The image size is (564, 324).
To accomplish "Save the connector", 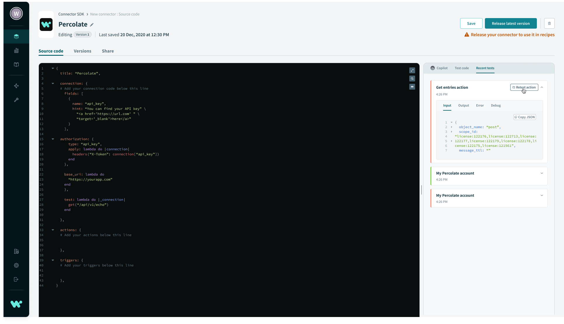I will click(x=471, y=23).
